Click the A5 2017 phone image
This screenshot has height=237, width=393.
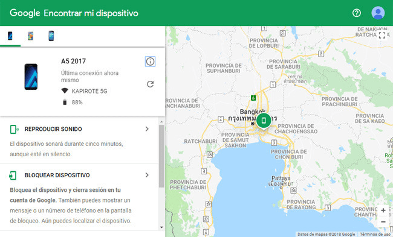[x=31, y=77]
